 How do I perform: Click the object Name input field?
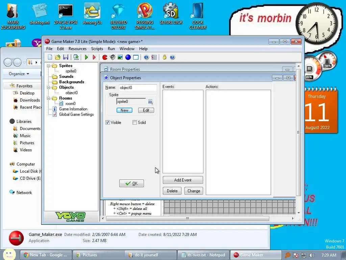[x=138, y=88]
